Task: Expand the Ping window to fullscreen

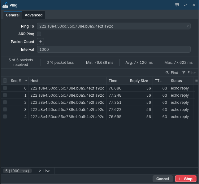Action: click(185, 5)
